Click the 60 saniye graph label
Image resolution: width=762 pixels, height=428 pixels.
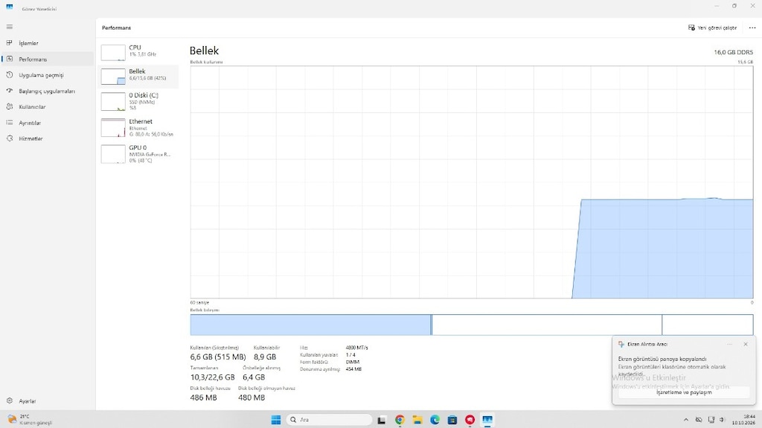point(199,302)
